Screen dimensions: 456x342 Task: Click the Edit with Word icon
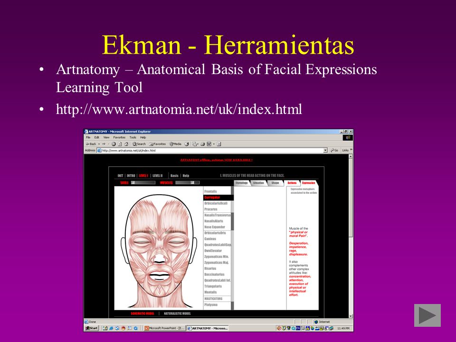pos(209,144)
